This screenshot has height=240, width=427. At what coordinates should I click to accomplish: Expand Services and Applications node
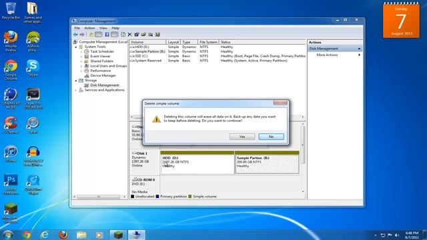click(x=76, y=90)
